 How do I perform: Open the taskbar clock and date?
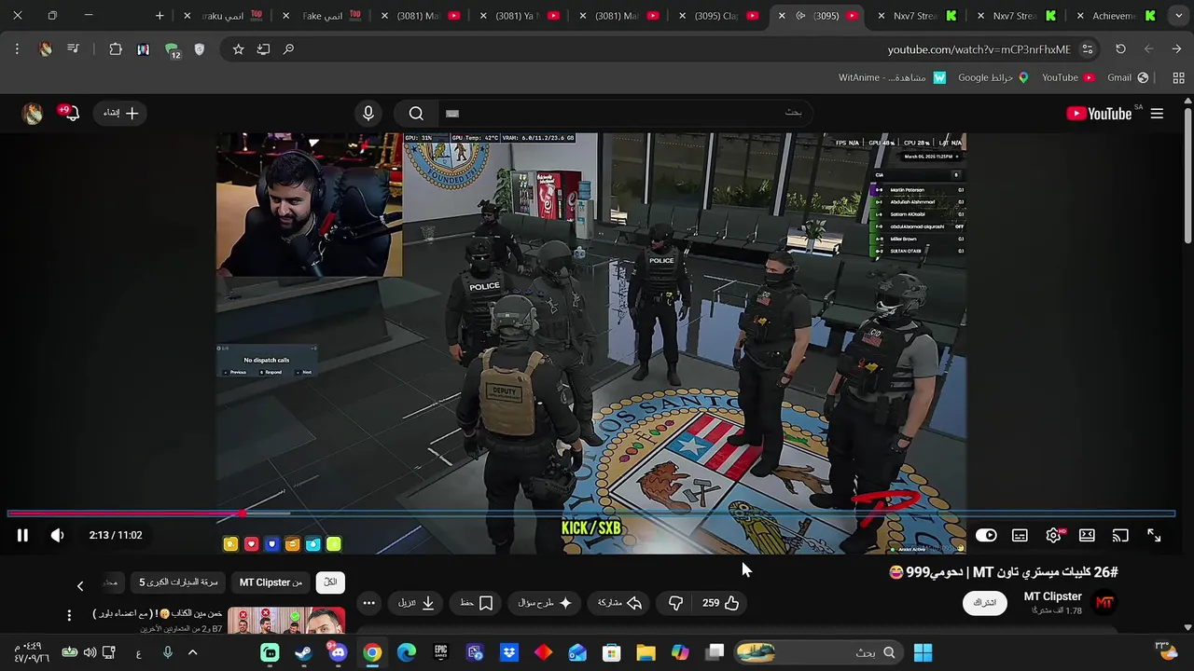click(x=27, y=652)
